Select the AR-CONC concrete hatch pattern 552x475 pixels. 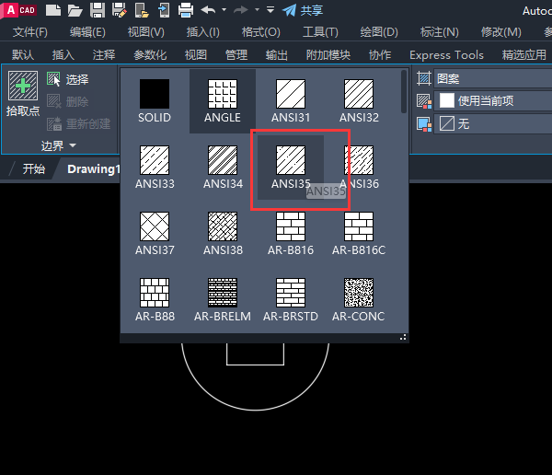(x=359, y=293)
